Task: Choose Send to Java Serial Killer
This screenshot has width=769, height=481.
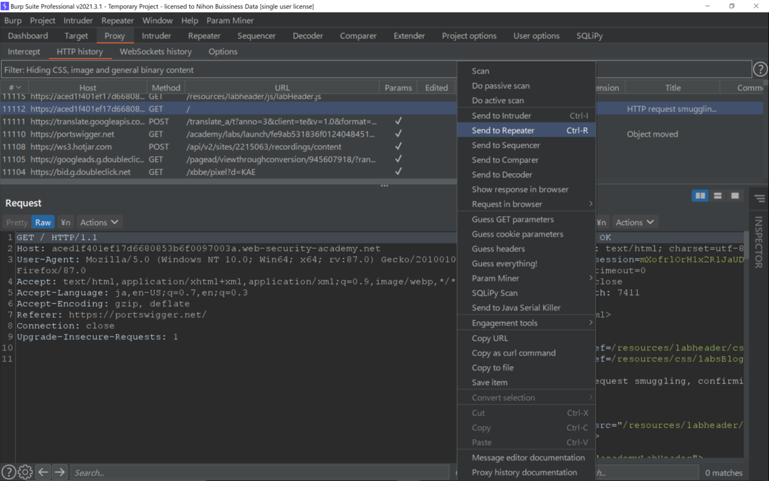Action: coord(527,308)
